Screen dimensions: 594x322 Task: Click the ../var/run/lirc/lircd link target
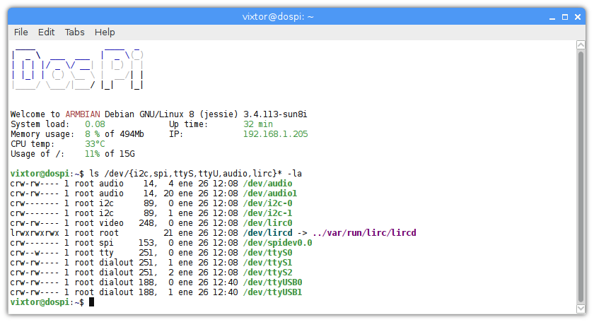tap(364, 233)
